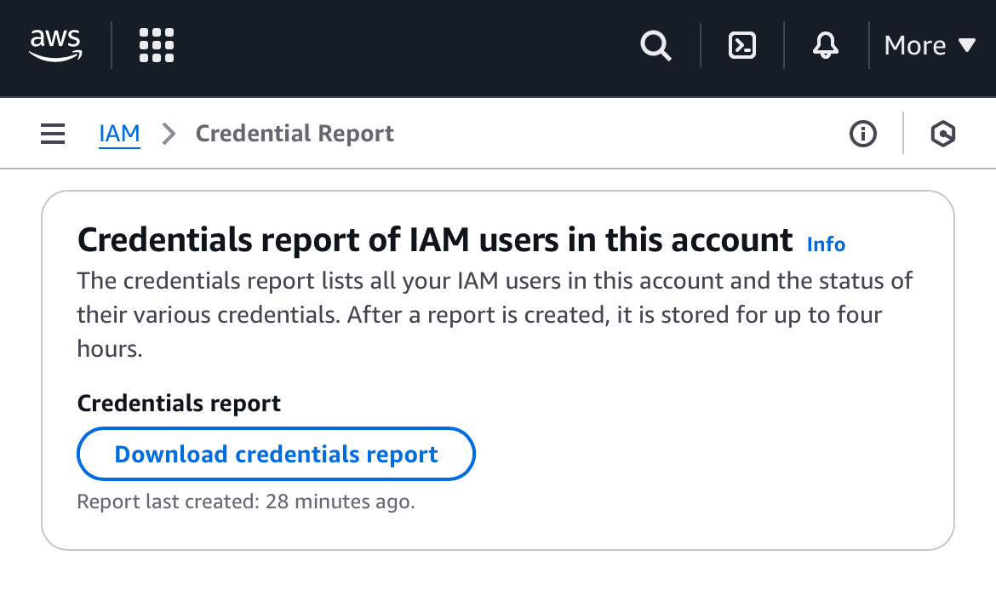Open the Amazon Q hexagon icon
996x596 pixels.
942,134
